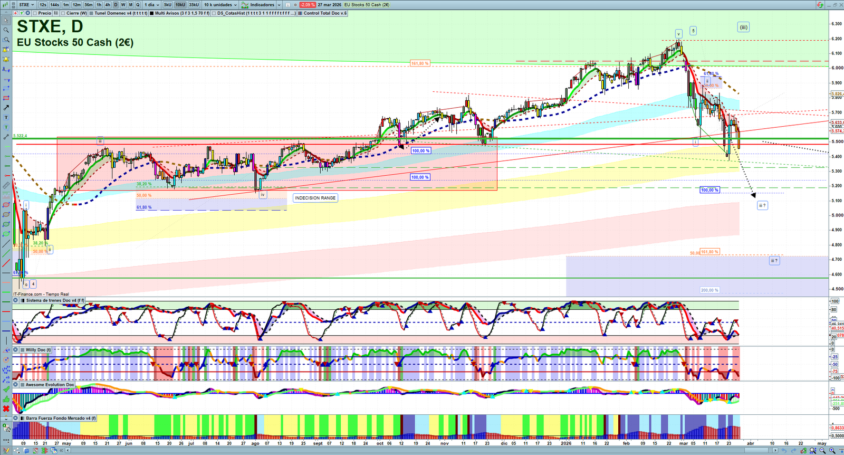Screen dimensions: 844x455
Task: Click the INDECISION RANGE text label
Action: coord(315,198)
